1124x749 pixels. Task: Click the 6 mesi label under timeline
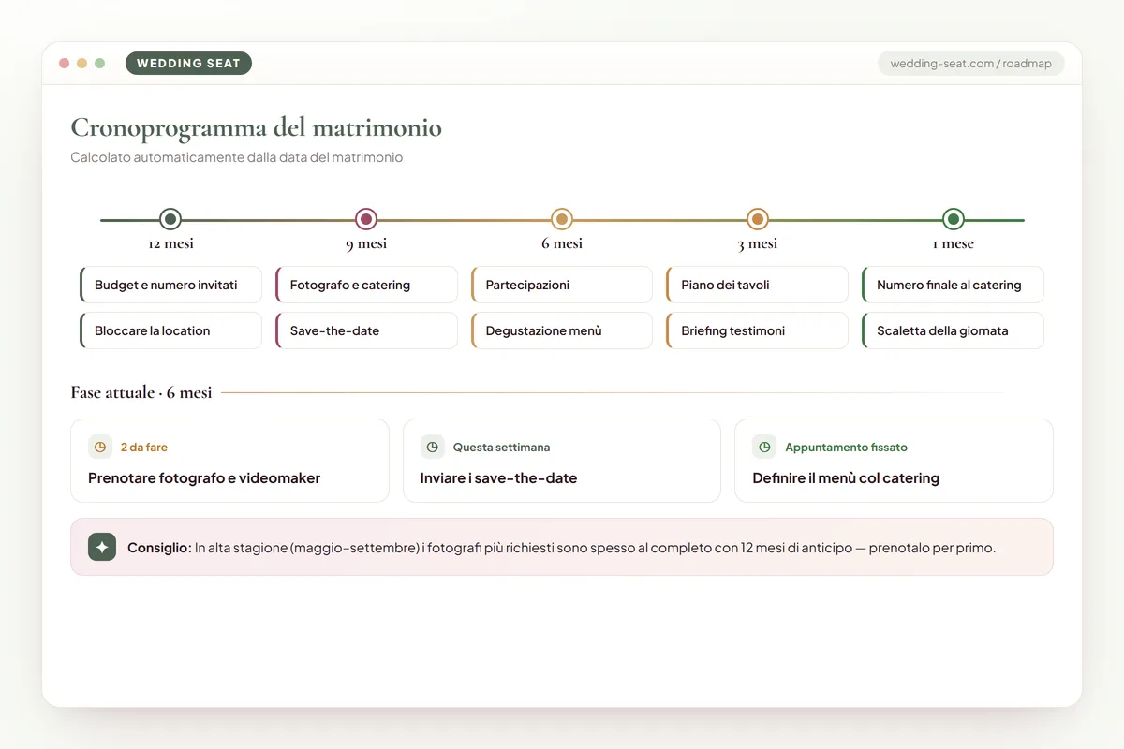(562, 243)
